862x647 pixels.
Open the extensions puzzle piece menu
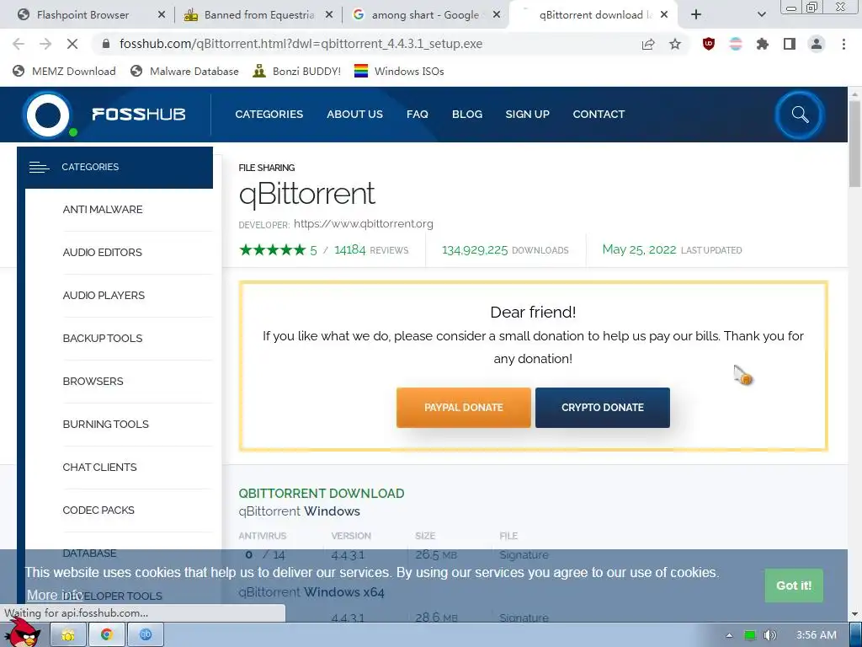(x=763, y=44)
